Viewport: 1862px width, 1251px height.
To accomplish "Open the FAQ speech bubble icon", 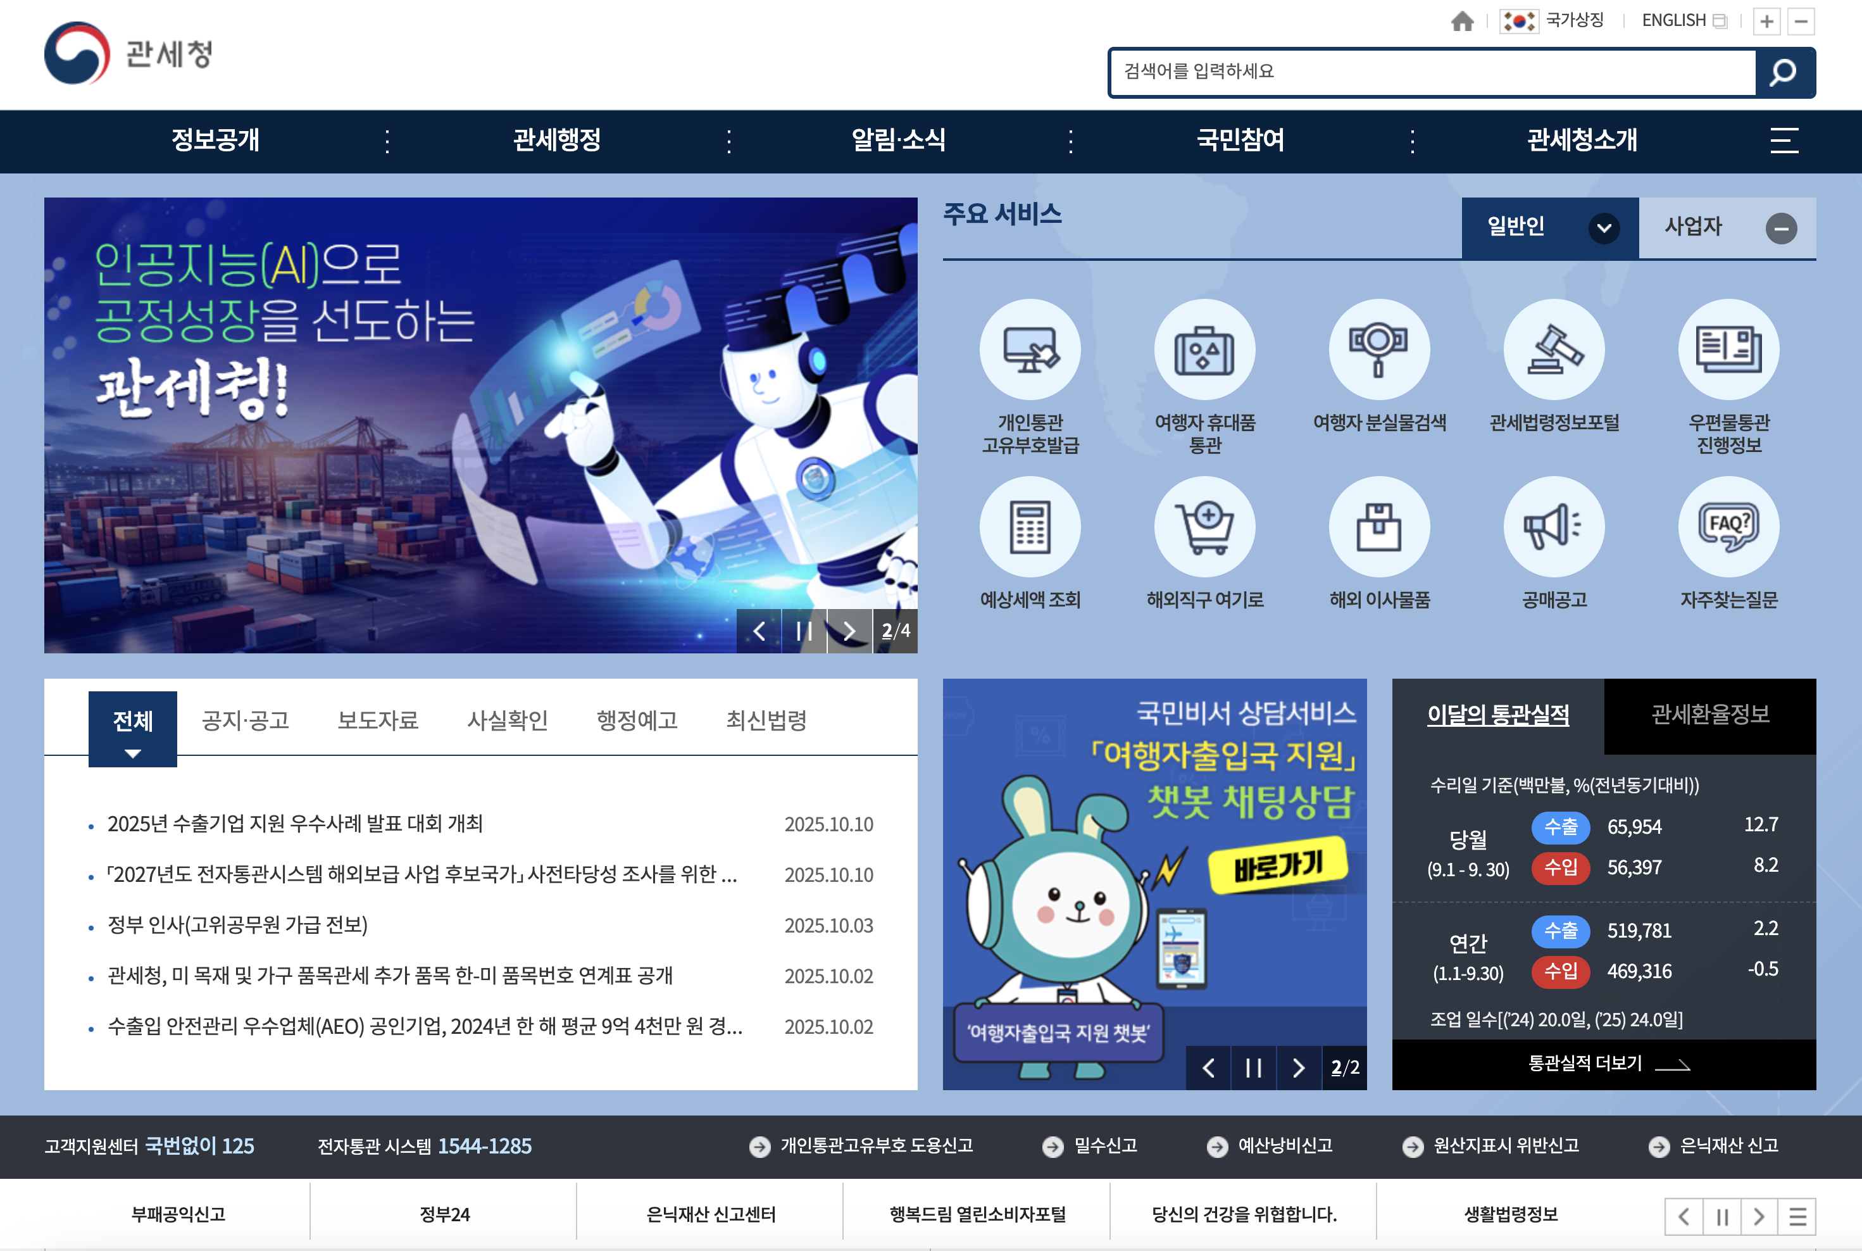I will click(1728, 527).
